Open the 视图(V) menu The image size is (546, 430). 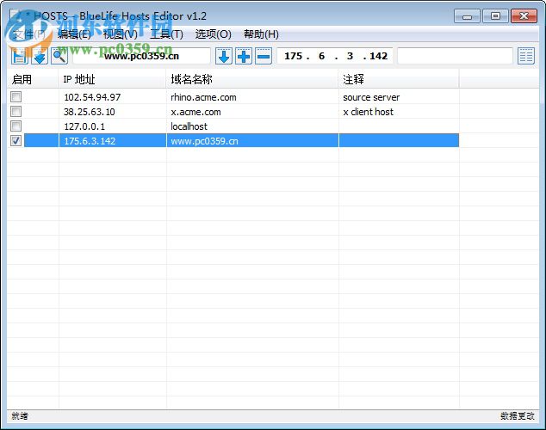tap(120, 34)
